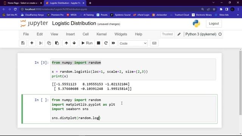This screenshot has width=242, height=136.
Task: Bookmark this page with star icon
Action: pyautogui.click(x=214, y=9)
